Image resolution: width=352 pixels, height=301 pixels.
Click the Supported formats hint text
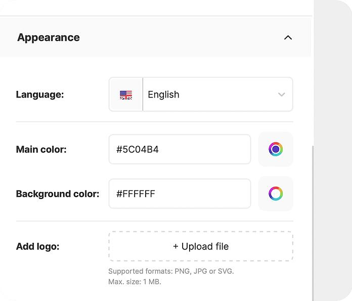point(171,271)
